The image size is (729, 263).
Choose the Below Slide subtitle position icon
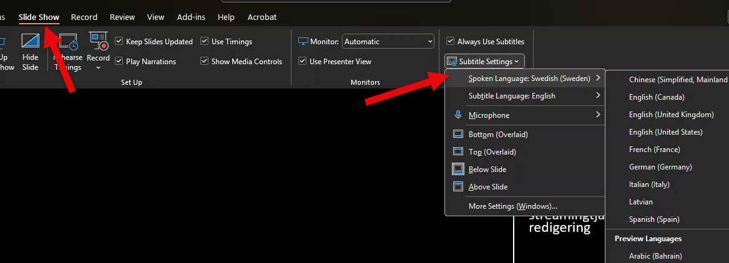tap(458, 170)
